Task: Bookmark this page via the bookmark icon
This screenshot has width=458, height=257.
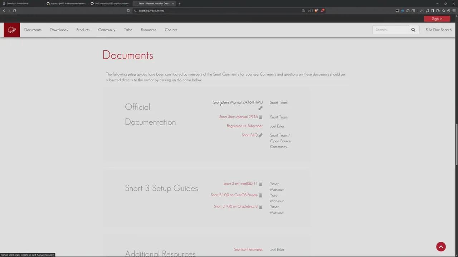Action: coord(128,11)
